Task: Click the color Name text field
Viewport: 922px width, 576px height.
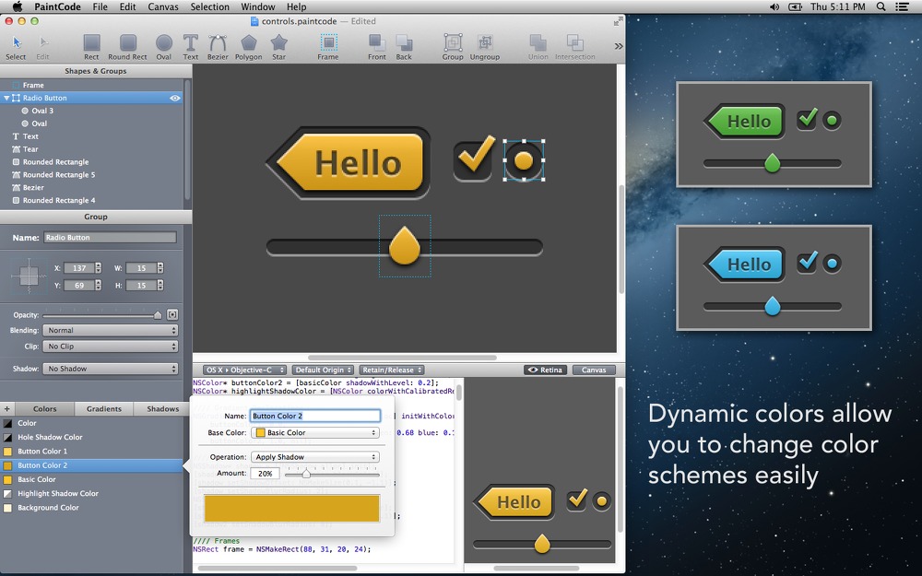Action: pos(315,416)
